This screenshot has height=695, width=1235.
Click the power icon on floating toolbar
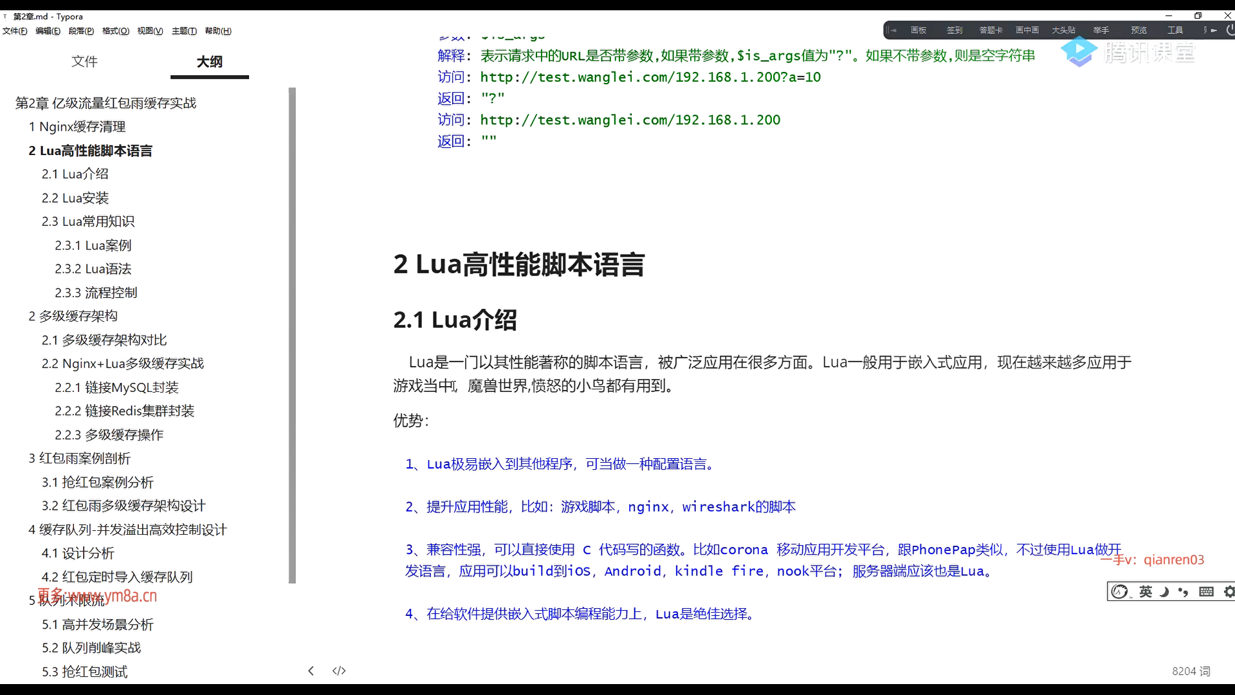[x=1230, y=30]
